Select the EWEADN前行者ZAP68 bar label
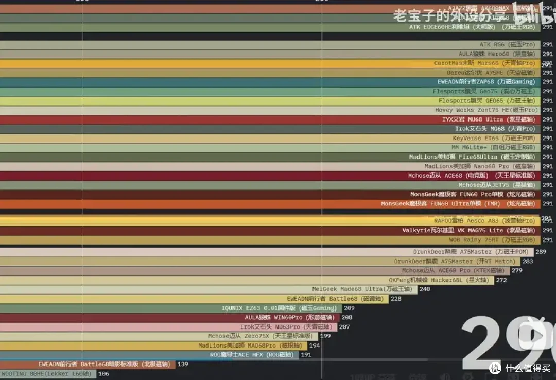556x380 pixels. (x=486, y=81)
